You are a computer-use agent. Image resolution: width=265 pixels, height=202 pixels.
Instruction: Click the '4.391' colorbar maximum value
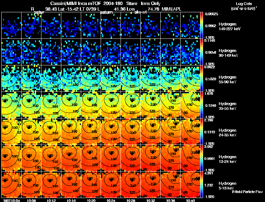pyautogui.click(x=209, y=173)
